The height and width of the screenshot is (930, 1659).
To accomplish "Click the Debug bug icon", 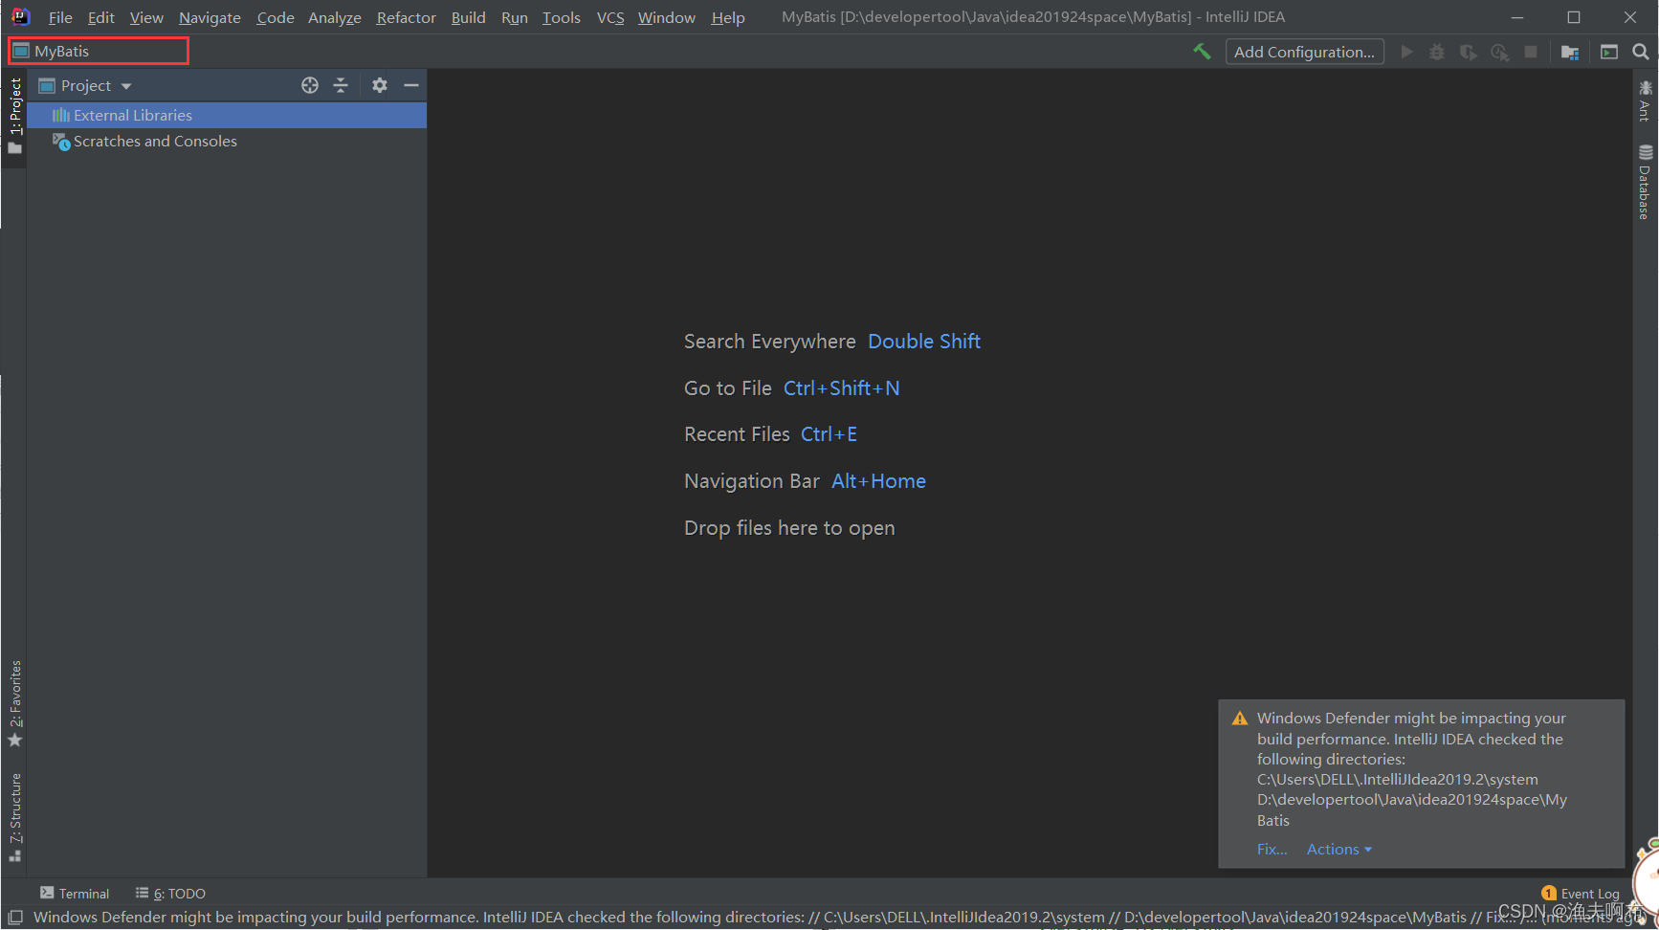I will [1437, 52].
